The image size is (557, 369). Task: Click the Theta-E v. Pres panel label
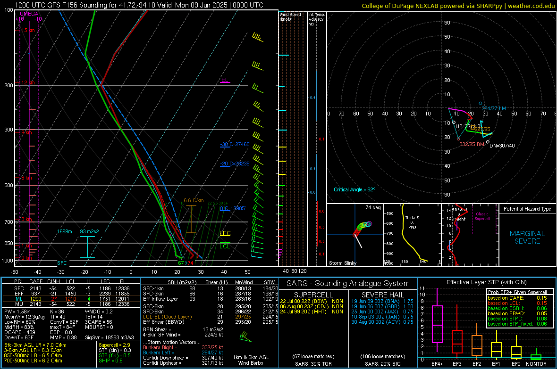412,222
